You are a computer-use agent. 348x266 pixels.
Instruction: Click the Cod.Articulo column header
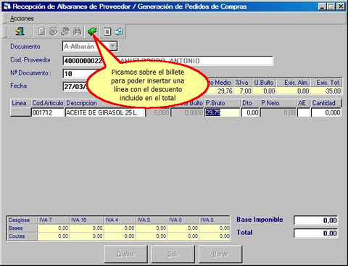pyautogui.click(x=48, y=103)
